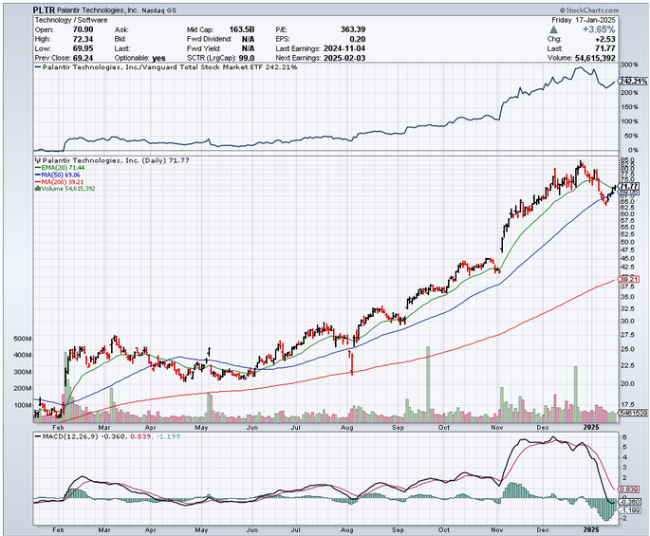Click the blue MA(50) legend line marker

[x=37, y=176]
